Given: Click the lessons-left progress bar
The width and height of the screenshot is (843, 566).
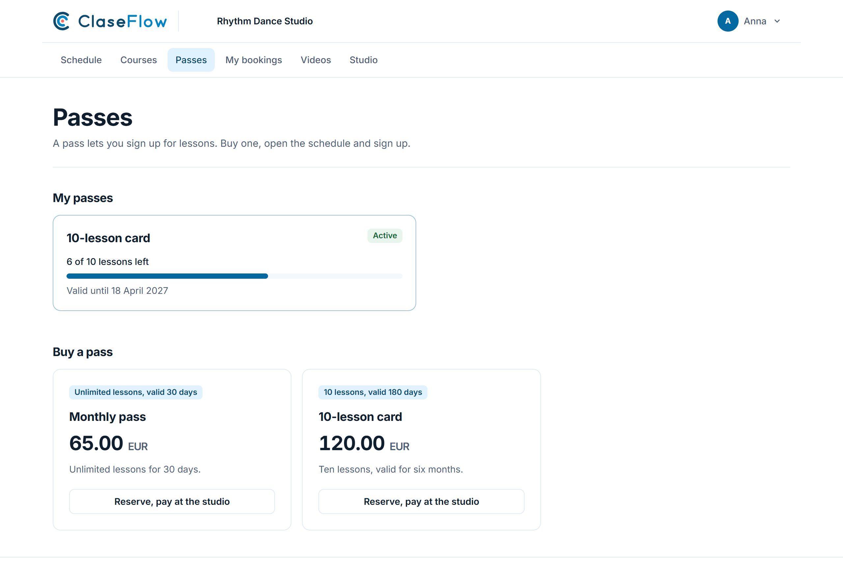Looking at the screenshot, I should (x=234, y=276).
